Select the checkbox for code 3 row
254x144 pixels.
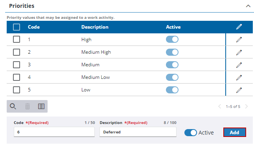point(17,65)
